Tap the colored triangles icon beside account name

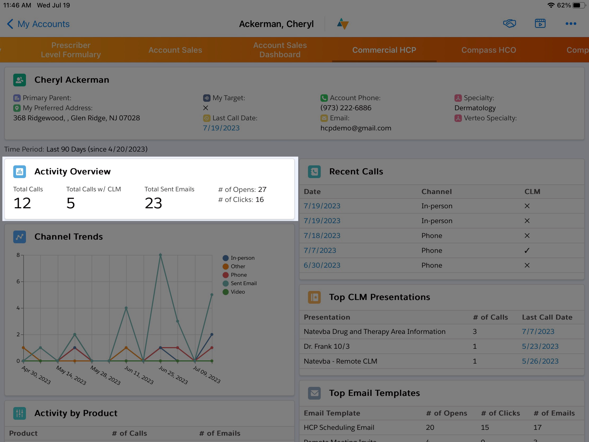pos(343,24)
